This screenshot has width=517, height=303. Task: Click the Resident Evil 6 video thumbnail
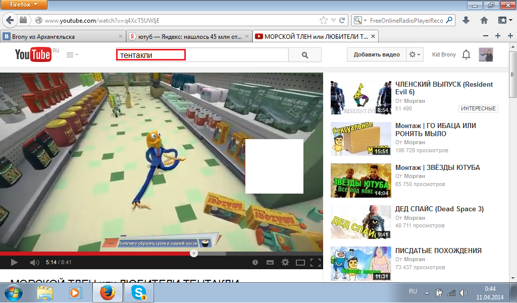click(360, 97)
